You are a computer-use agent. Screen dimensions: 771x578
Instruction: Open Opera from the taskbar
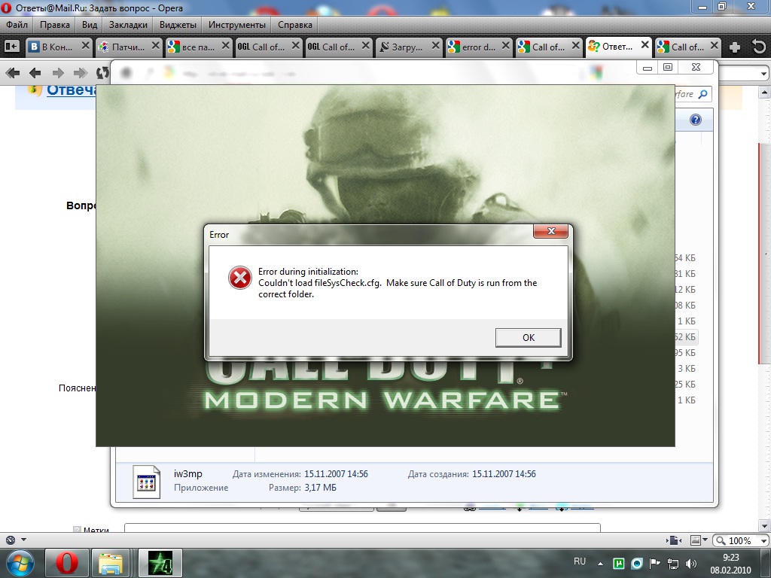pyautogui.click(x=67, y=563)
